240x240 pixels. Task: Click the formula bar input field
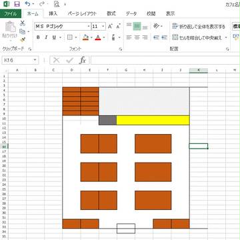[x=165, y=60]
